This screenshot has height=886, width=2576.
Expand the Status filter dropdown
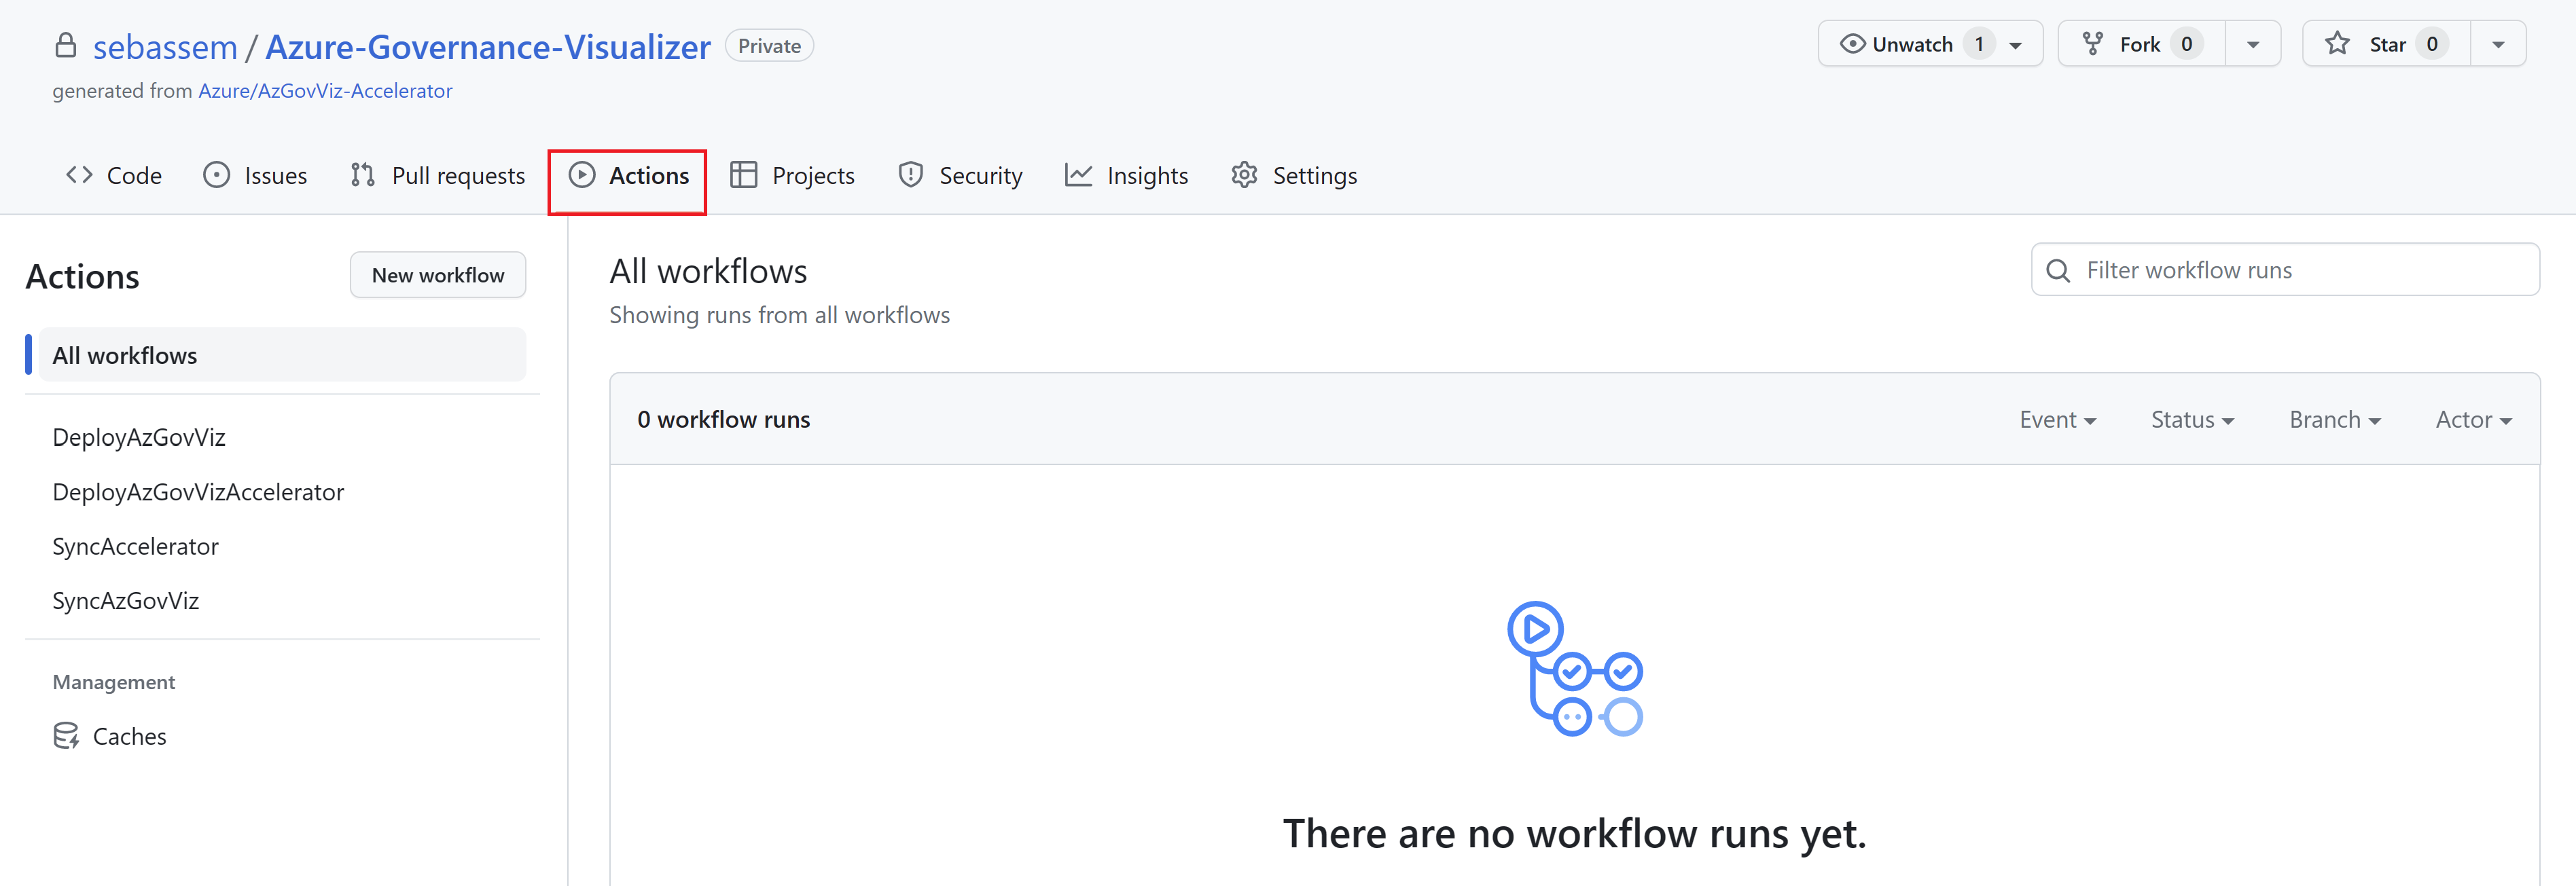pos(2191,420)
